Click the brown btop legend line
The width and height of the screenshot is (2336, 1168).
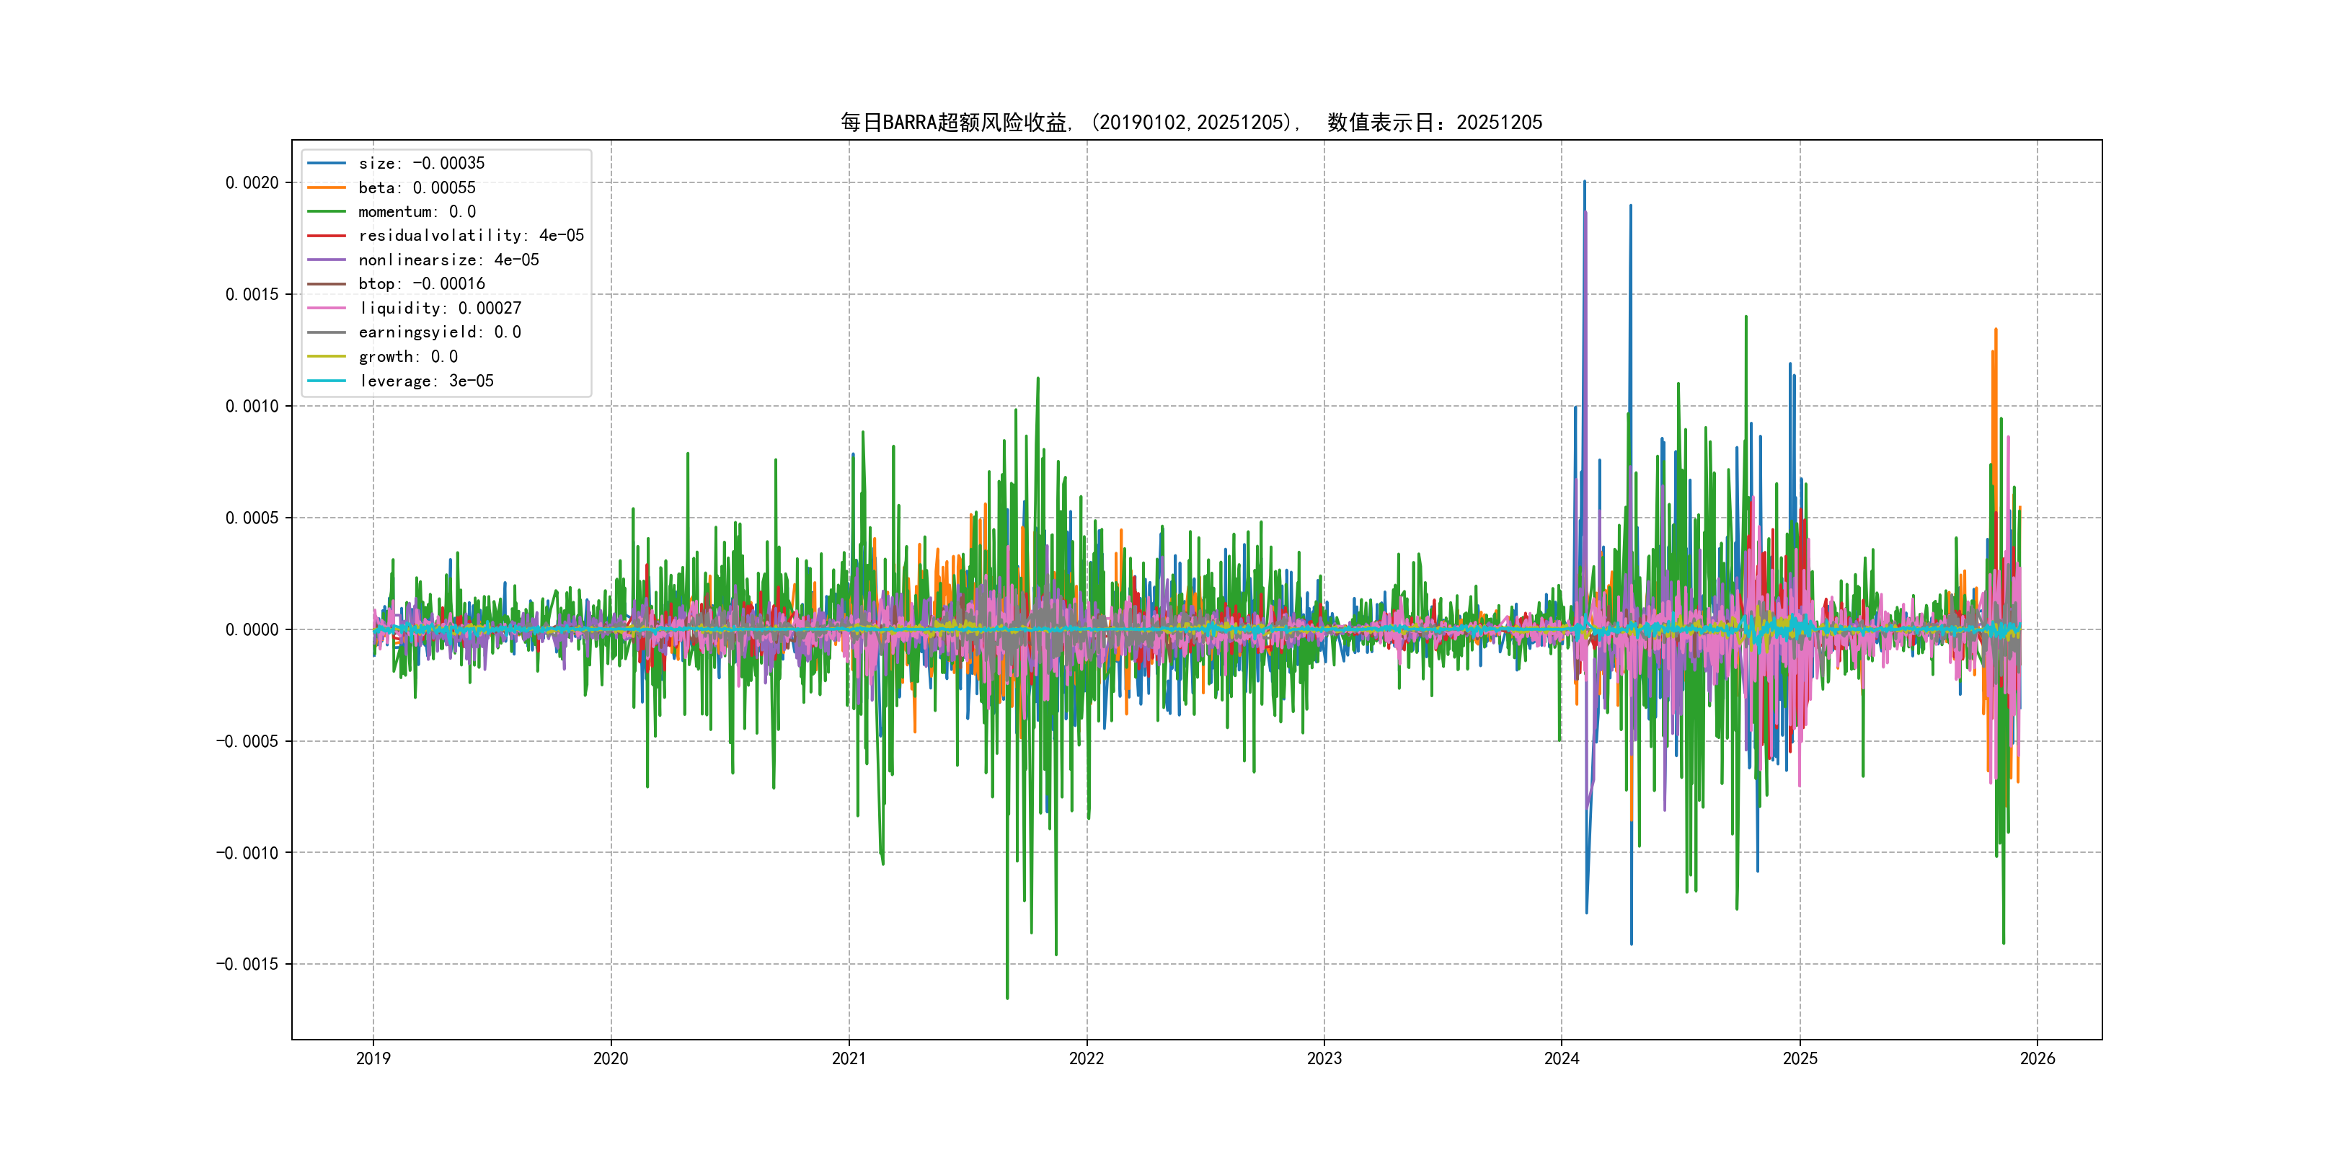pos(327,284)
